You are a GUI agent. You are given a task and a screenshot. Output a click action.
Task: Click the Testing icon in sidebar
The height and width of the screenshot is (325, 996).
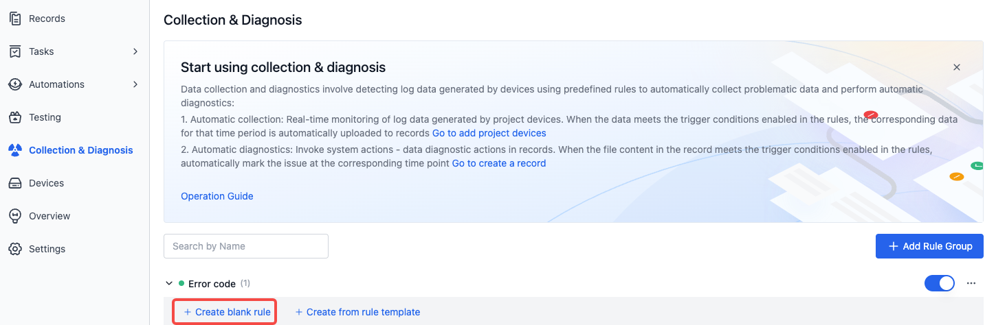pyautogui.click(x=15, y=117)
